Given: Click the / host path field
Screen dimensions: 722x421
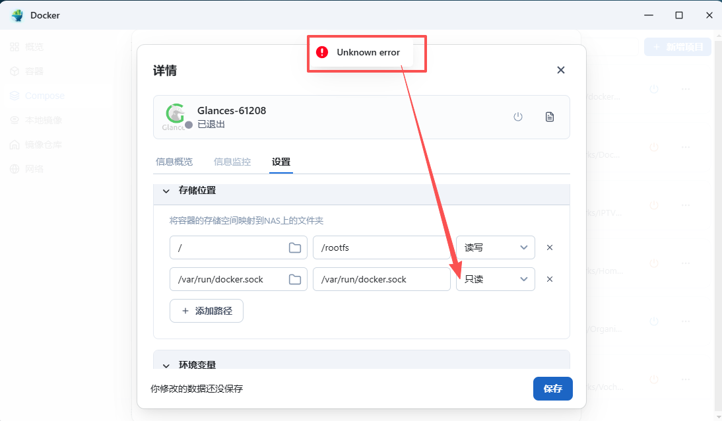Looking at the screenshot, I should pos(238,247).
